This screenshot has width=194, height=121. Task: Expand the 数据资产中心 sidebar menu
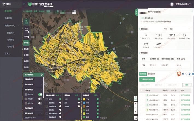coord(11,25)
